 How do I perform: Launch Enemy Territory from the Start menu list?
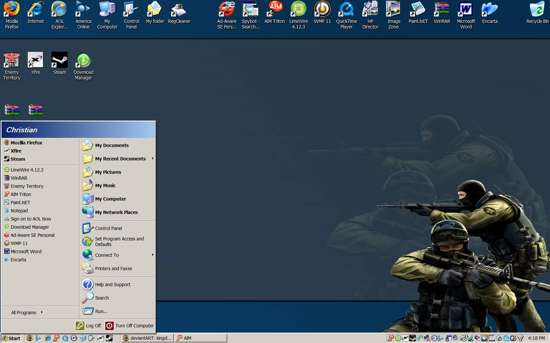click(40, 186)
